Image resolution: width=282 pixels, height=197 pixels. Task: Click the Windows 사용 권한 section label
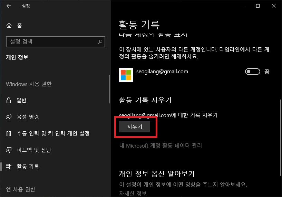29,84
